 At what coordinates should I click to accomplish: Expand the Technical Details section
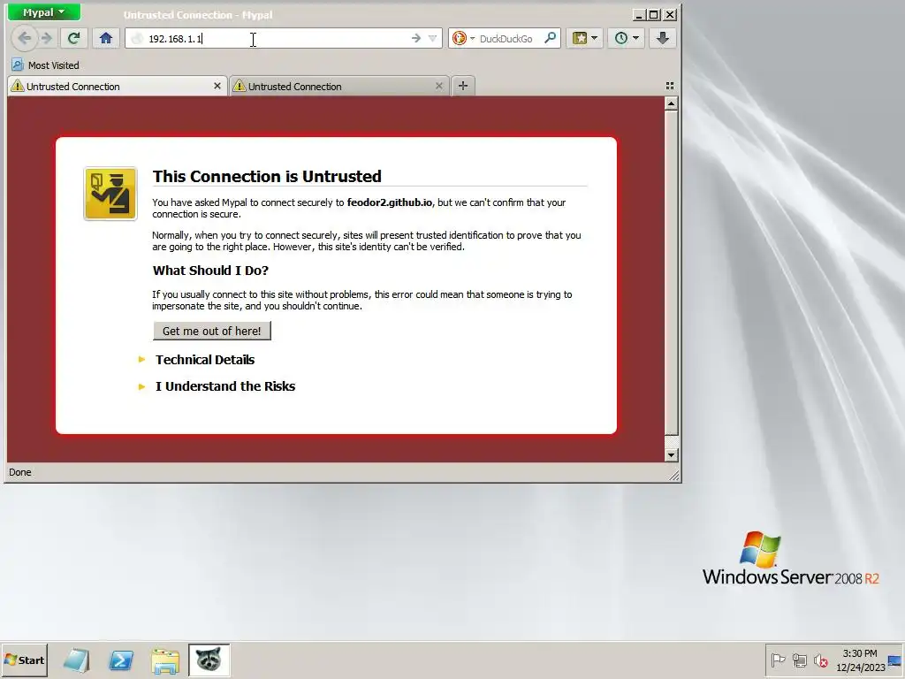click(x=204, y=360)
